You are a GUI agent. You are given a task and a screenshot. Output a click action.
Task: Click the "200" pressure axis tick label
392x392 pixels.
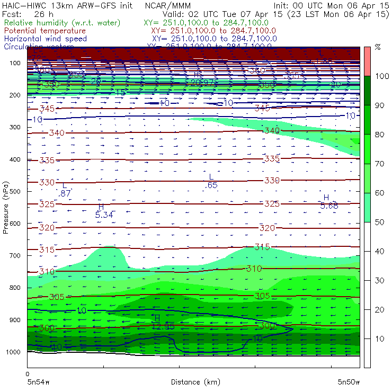[x=15, y=95]
